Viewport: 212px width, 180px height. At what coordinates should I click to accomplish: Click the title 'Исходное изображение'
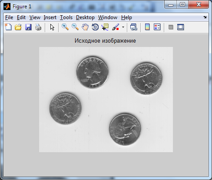click(x=105, y=41)
